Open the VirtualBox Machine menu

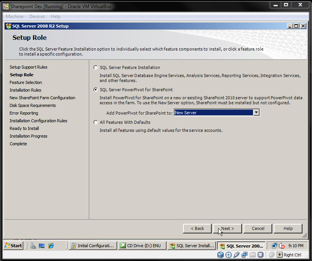15,16
